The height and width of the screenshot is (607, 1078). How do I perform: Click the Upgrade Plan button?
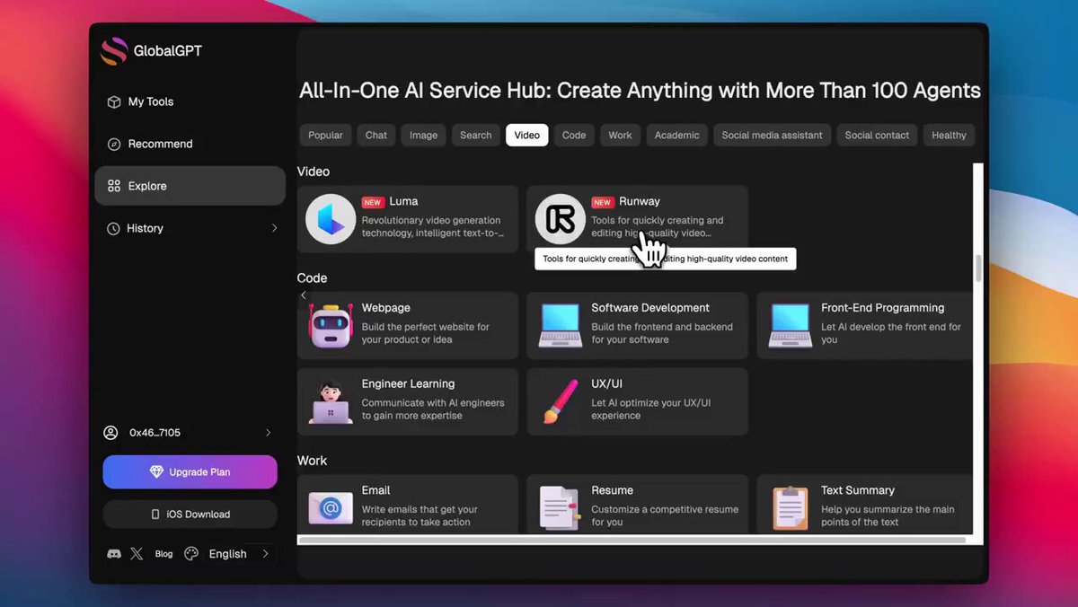tap(190, 472)
